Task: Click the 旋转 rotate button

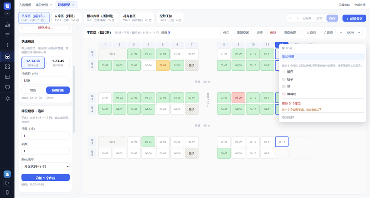Action: [x=311, y=33]
